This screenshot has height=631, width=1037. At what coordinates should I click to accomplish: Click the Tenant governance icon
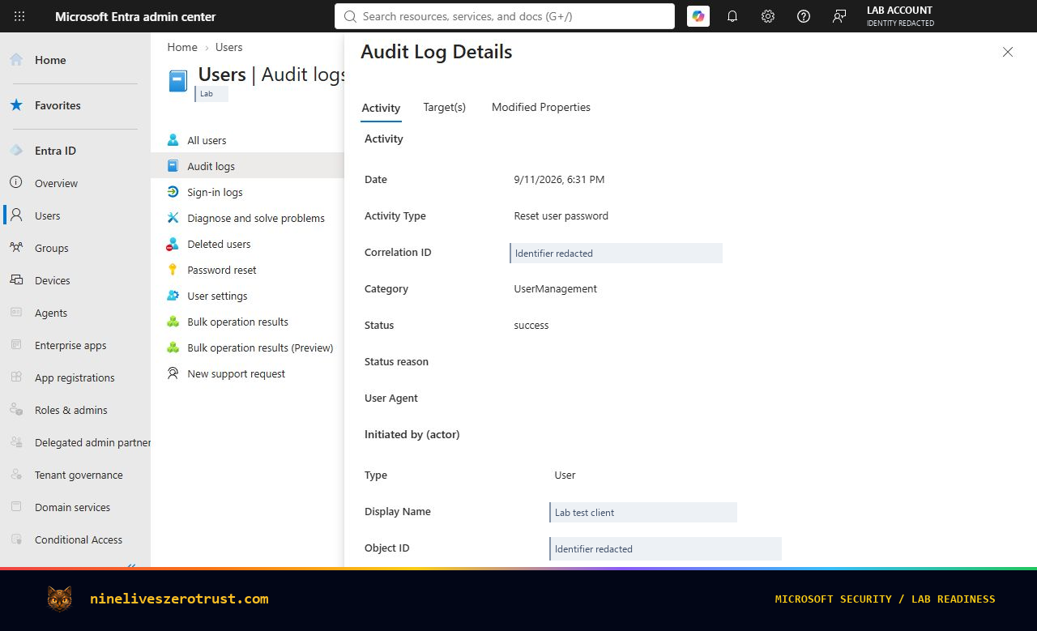(16, 475)
